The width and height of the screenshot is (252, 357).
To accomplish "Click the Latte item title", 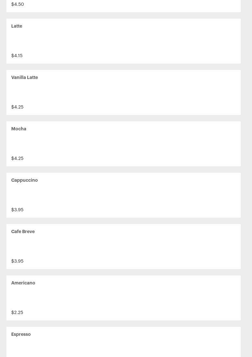I will tap(17, 26).
